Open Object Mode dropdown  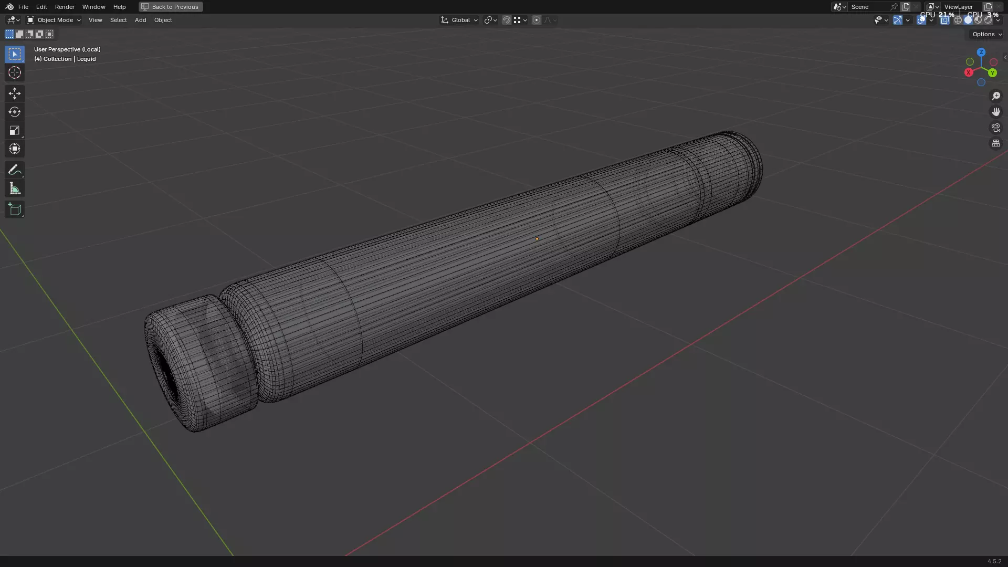pos(54,20)
